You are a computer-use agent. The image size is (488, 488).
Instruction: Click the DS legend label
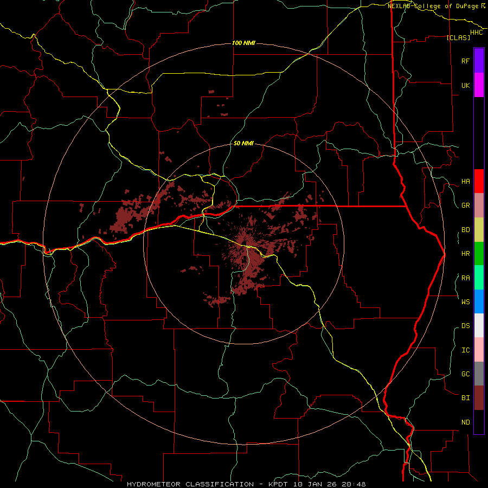[466, 325]
